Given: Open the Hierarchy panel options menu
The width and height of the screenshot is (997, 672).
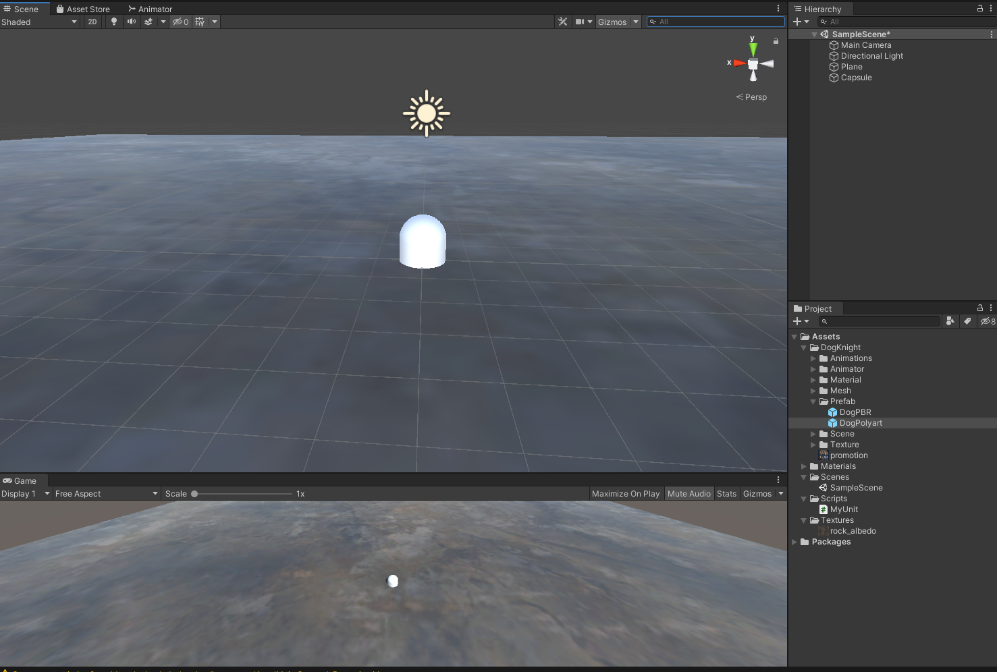Looking at the screenshot, I should (991, 8).
